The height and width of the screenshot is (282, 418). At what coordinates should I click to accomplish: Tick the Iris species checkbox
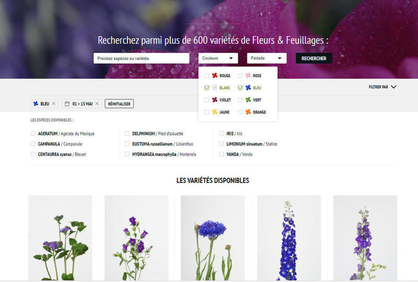pyautogui.click(x=222, y=134)
